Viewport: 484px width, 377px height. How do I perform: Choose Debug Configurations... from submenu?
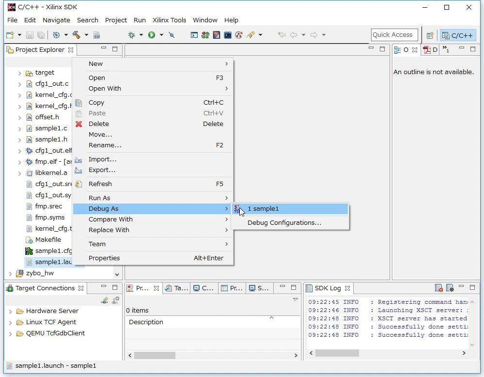click(284, 222)
